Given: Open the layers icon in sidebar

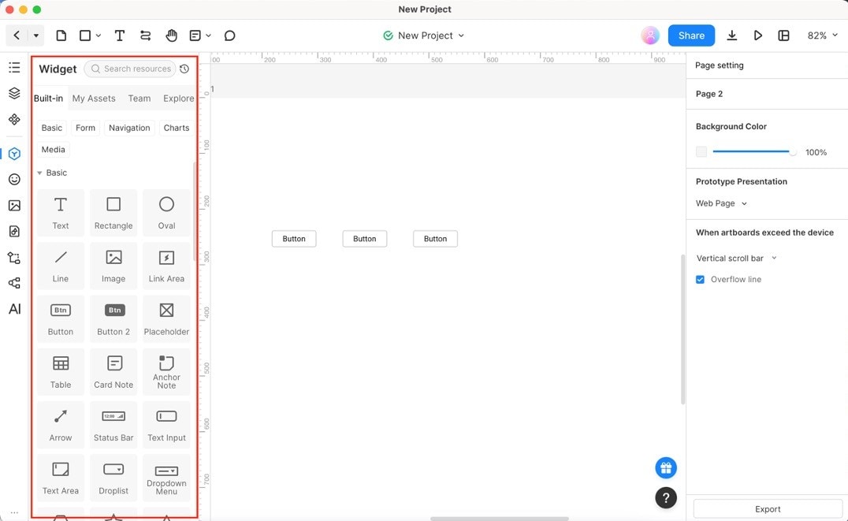Looking at the screenshot, I should click(x=15, y=93).
